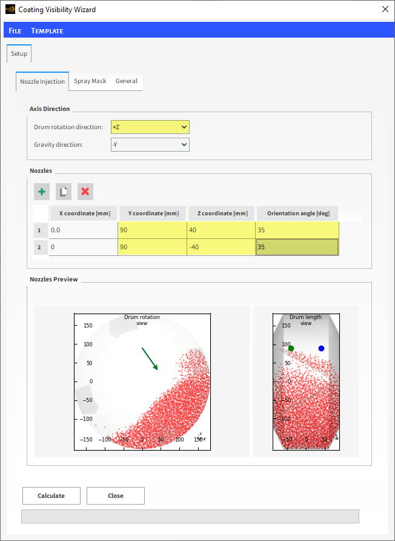
Task: Click the progress bar at the bottom
Action: click(x=190, y=516)
